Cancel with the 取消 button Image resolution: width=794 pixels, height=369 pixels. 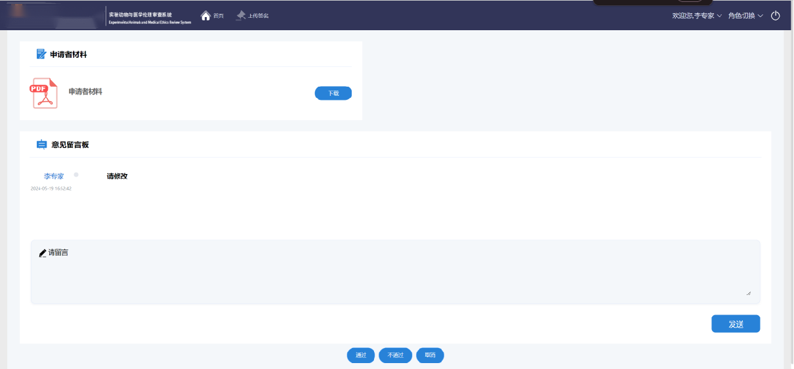pos(430,355)
